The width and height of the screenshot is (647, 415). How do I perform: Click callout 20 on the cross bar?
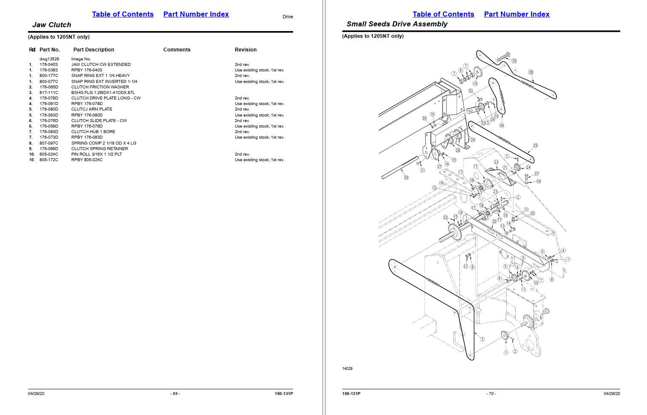click(494, 221)
